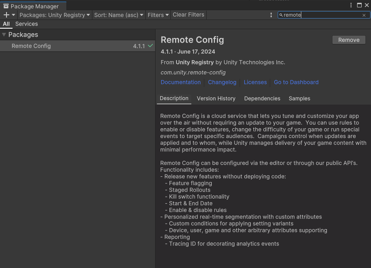Select the Description tab
Image resolution: width=371 pixels, height=268 pixels.
[x=174, y=99]
